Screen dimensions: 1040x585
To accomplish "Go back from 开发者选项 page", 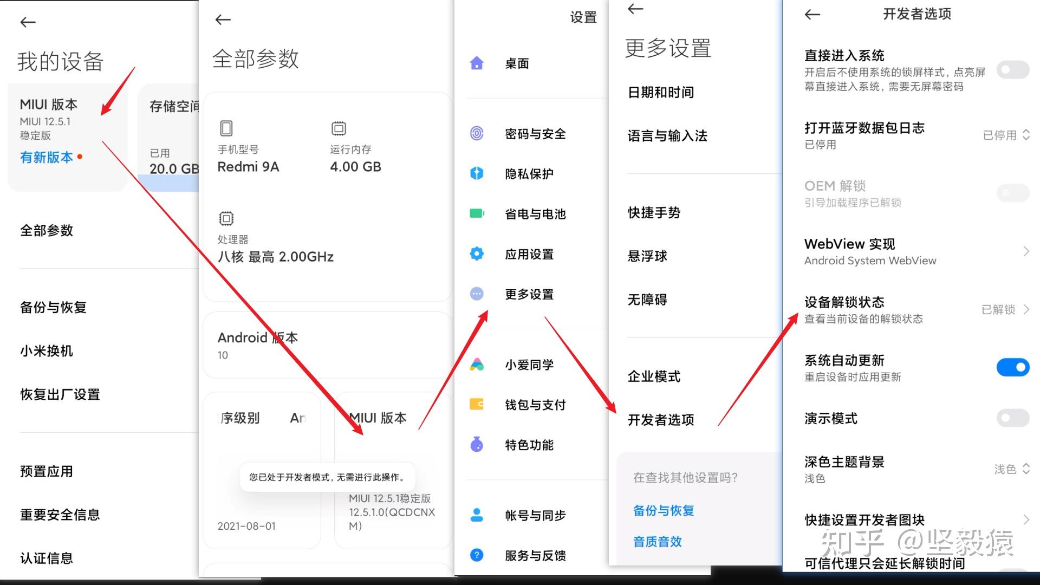I will [x=812, y=15].
